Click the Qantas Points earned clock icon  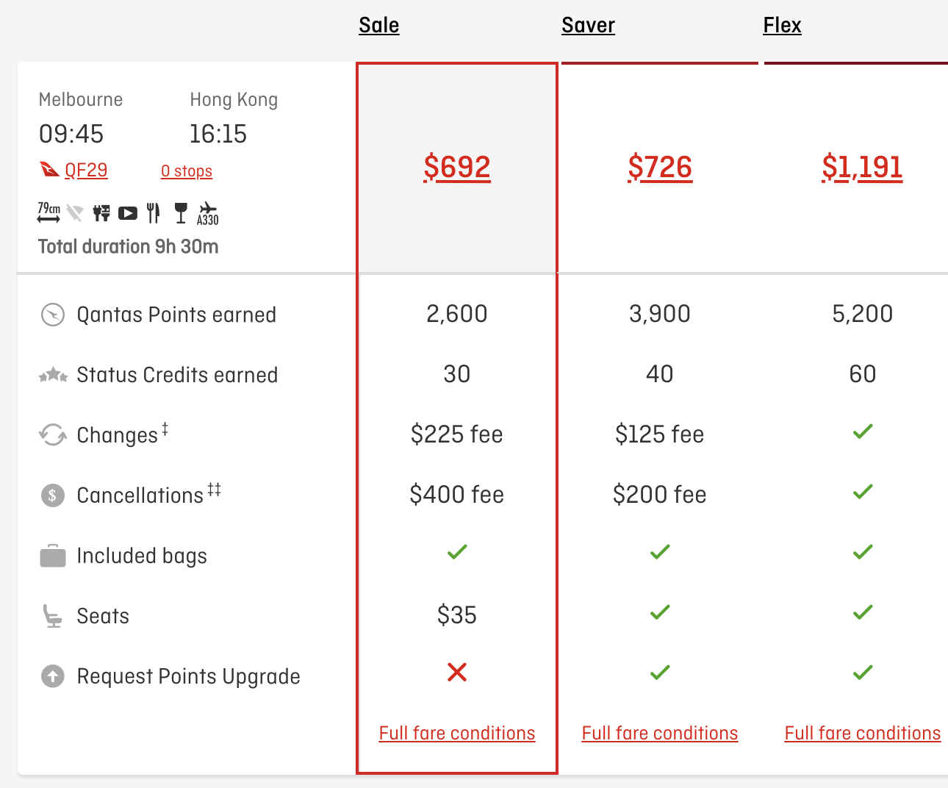[53, 315]
